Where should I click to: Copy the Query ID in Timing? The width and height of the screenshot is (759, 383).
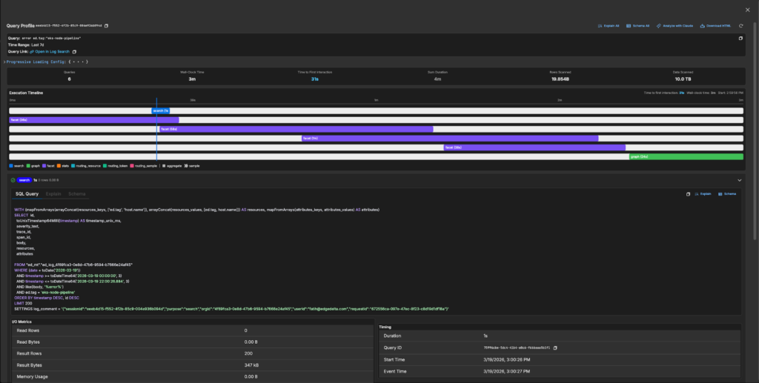554,347
